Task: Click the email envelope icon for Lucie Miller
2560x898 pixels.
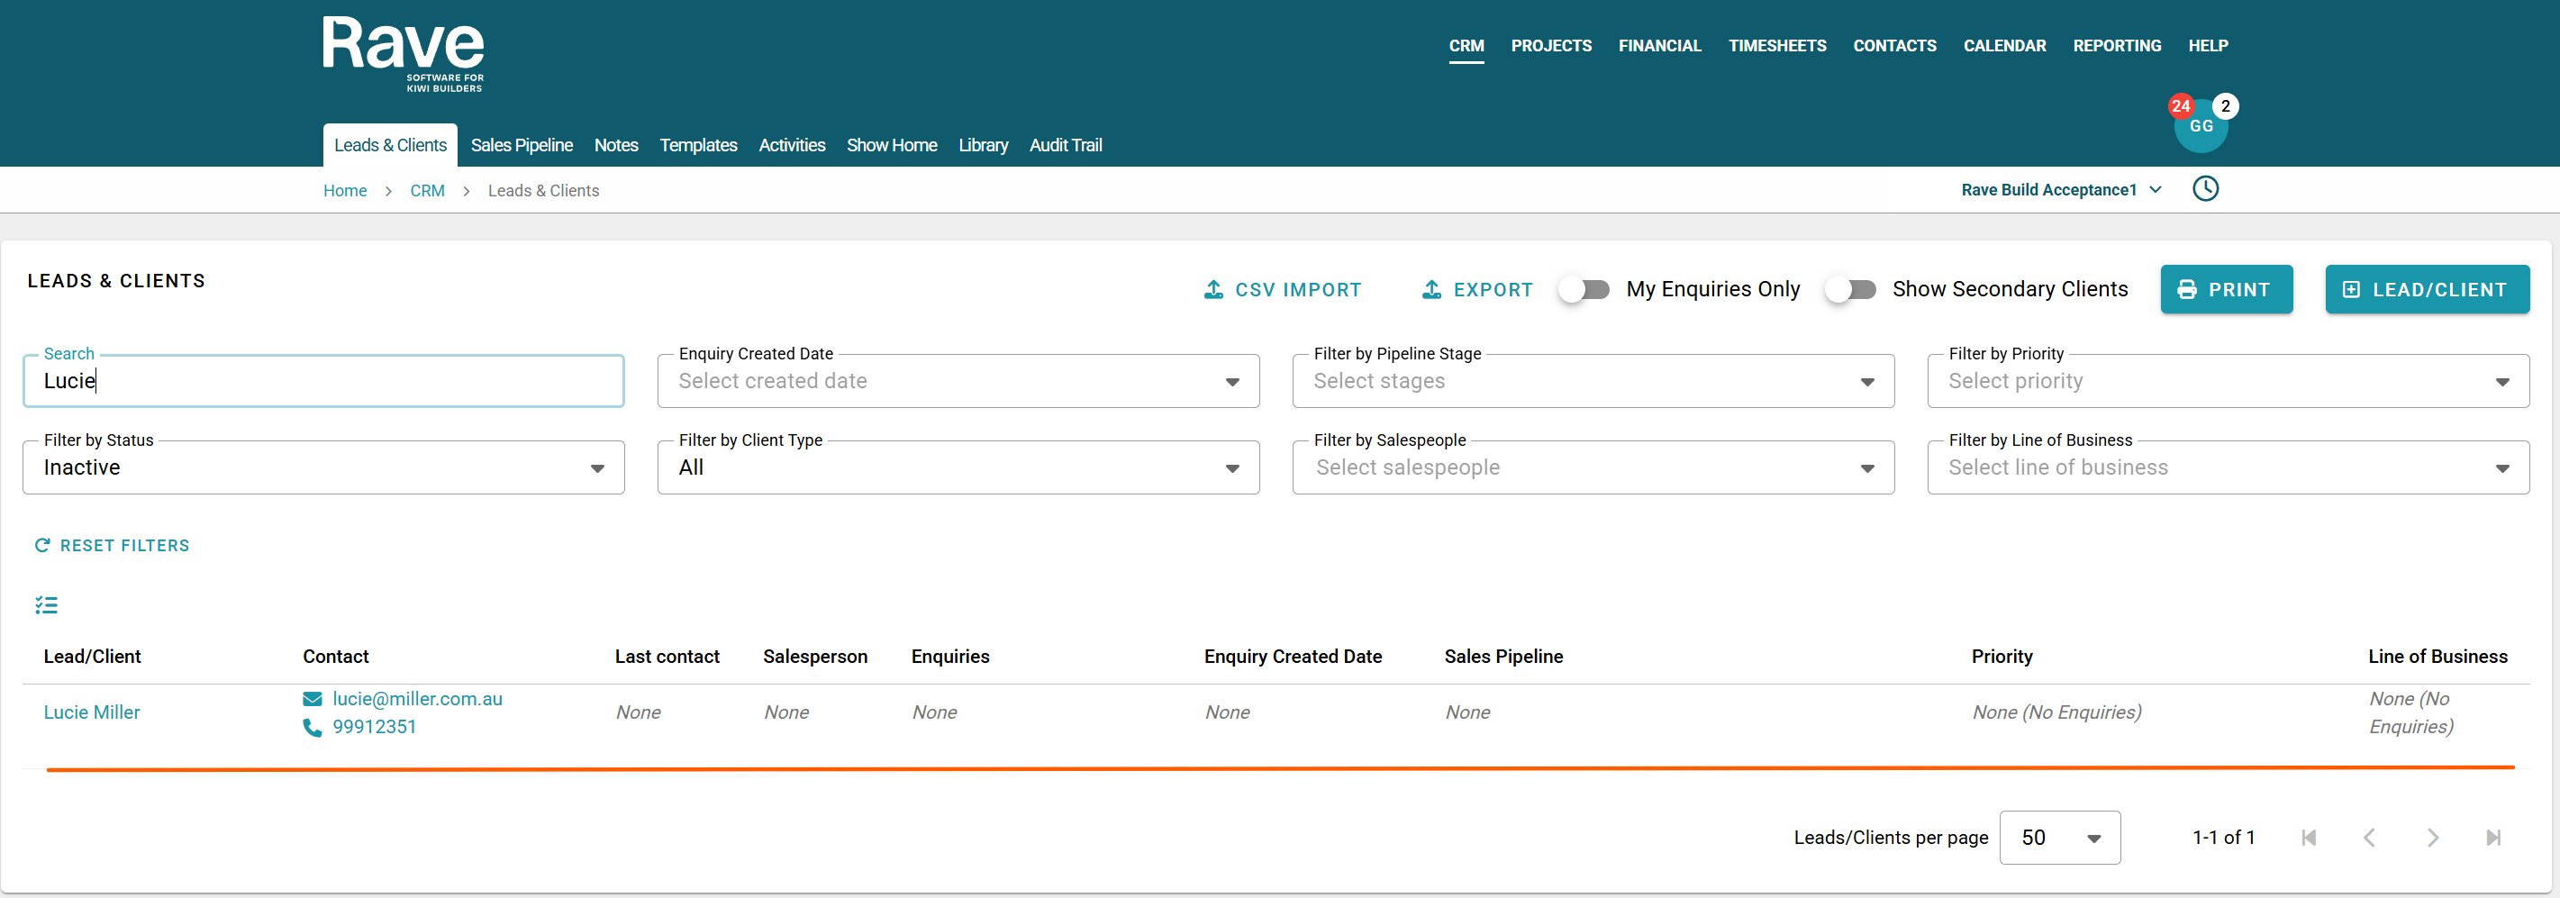Action: (312, 699)
